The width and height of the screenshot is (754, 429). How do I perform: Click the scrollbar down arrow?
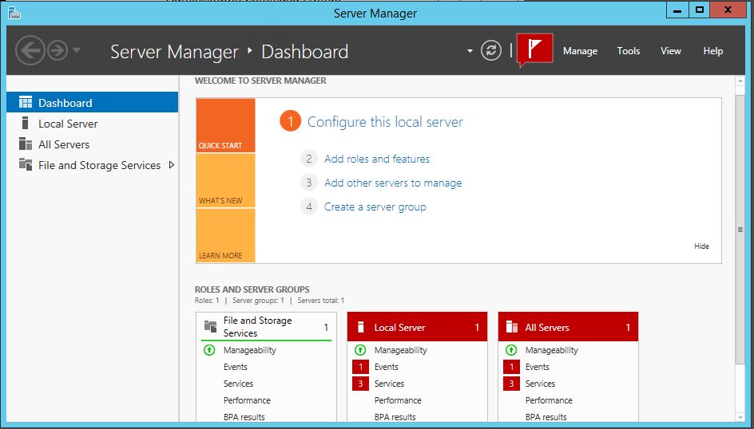pos(740,417)
